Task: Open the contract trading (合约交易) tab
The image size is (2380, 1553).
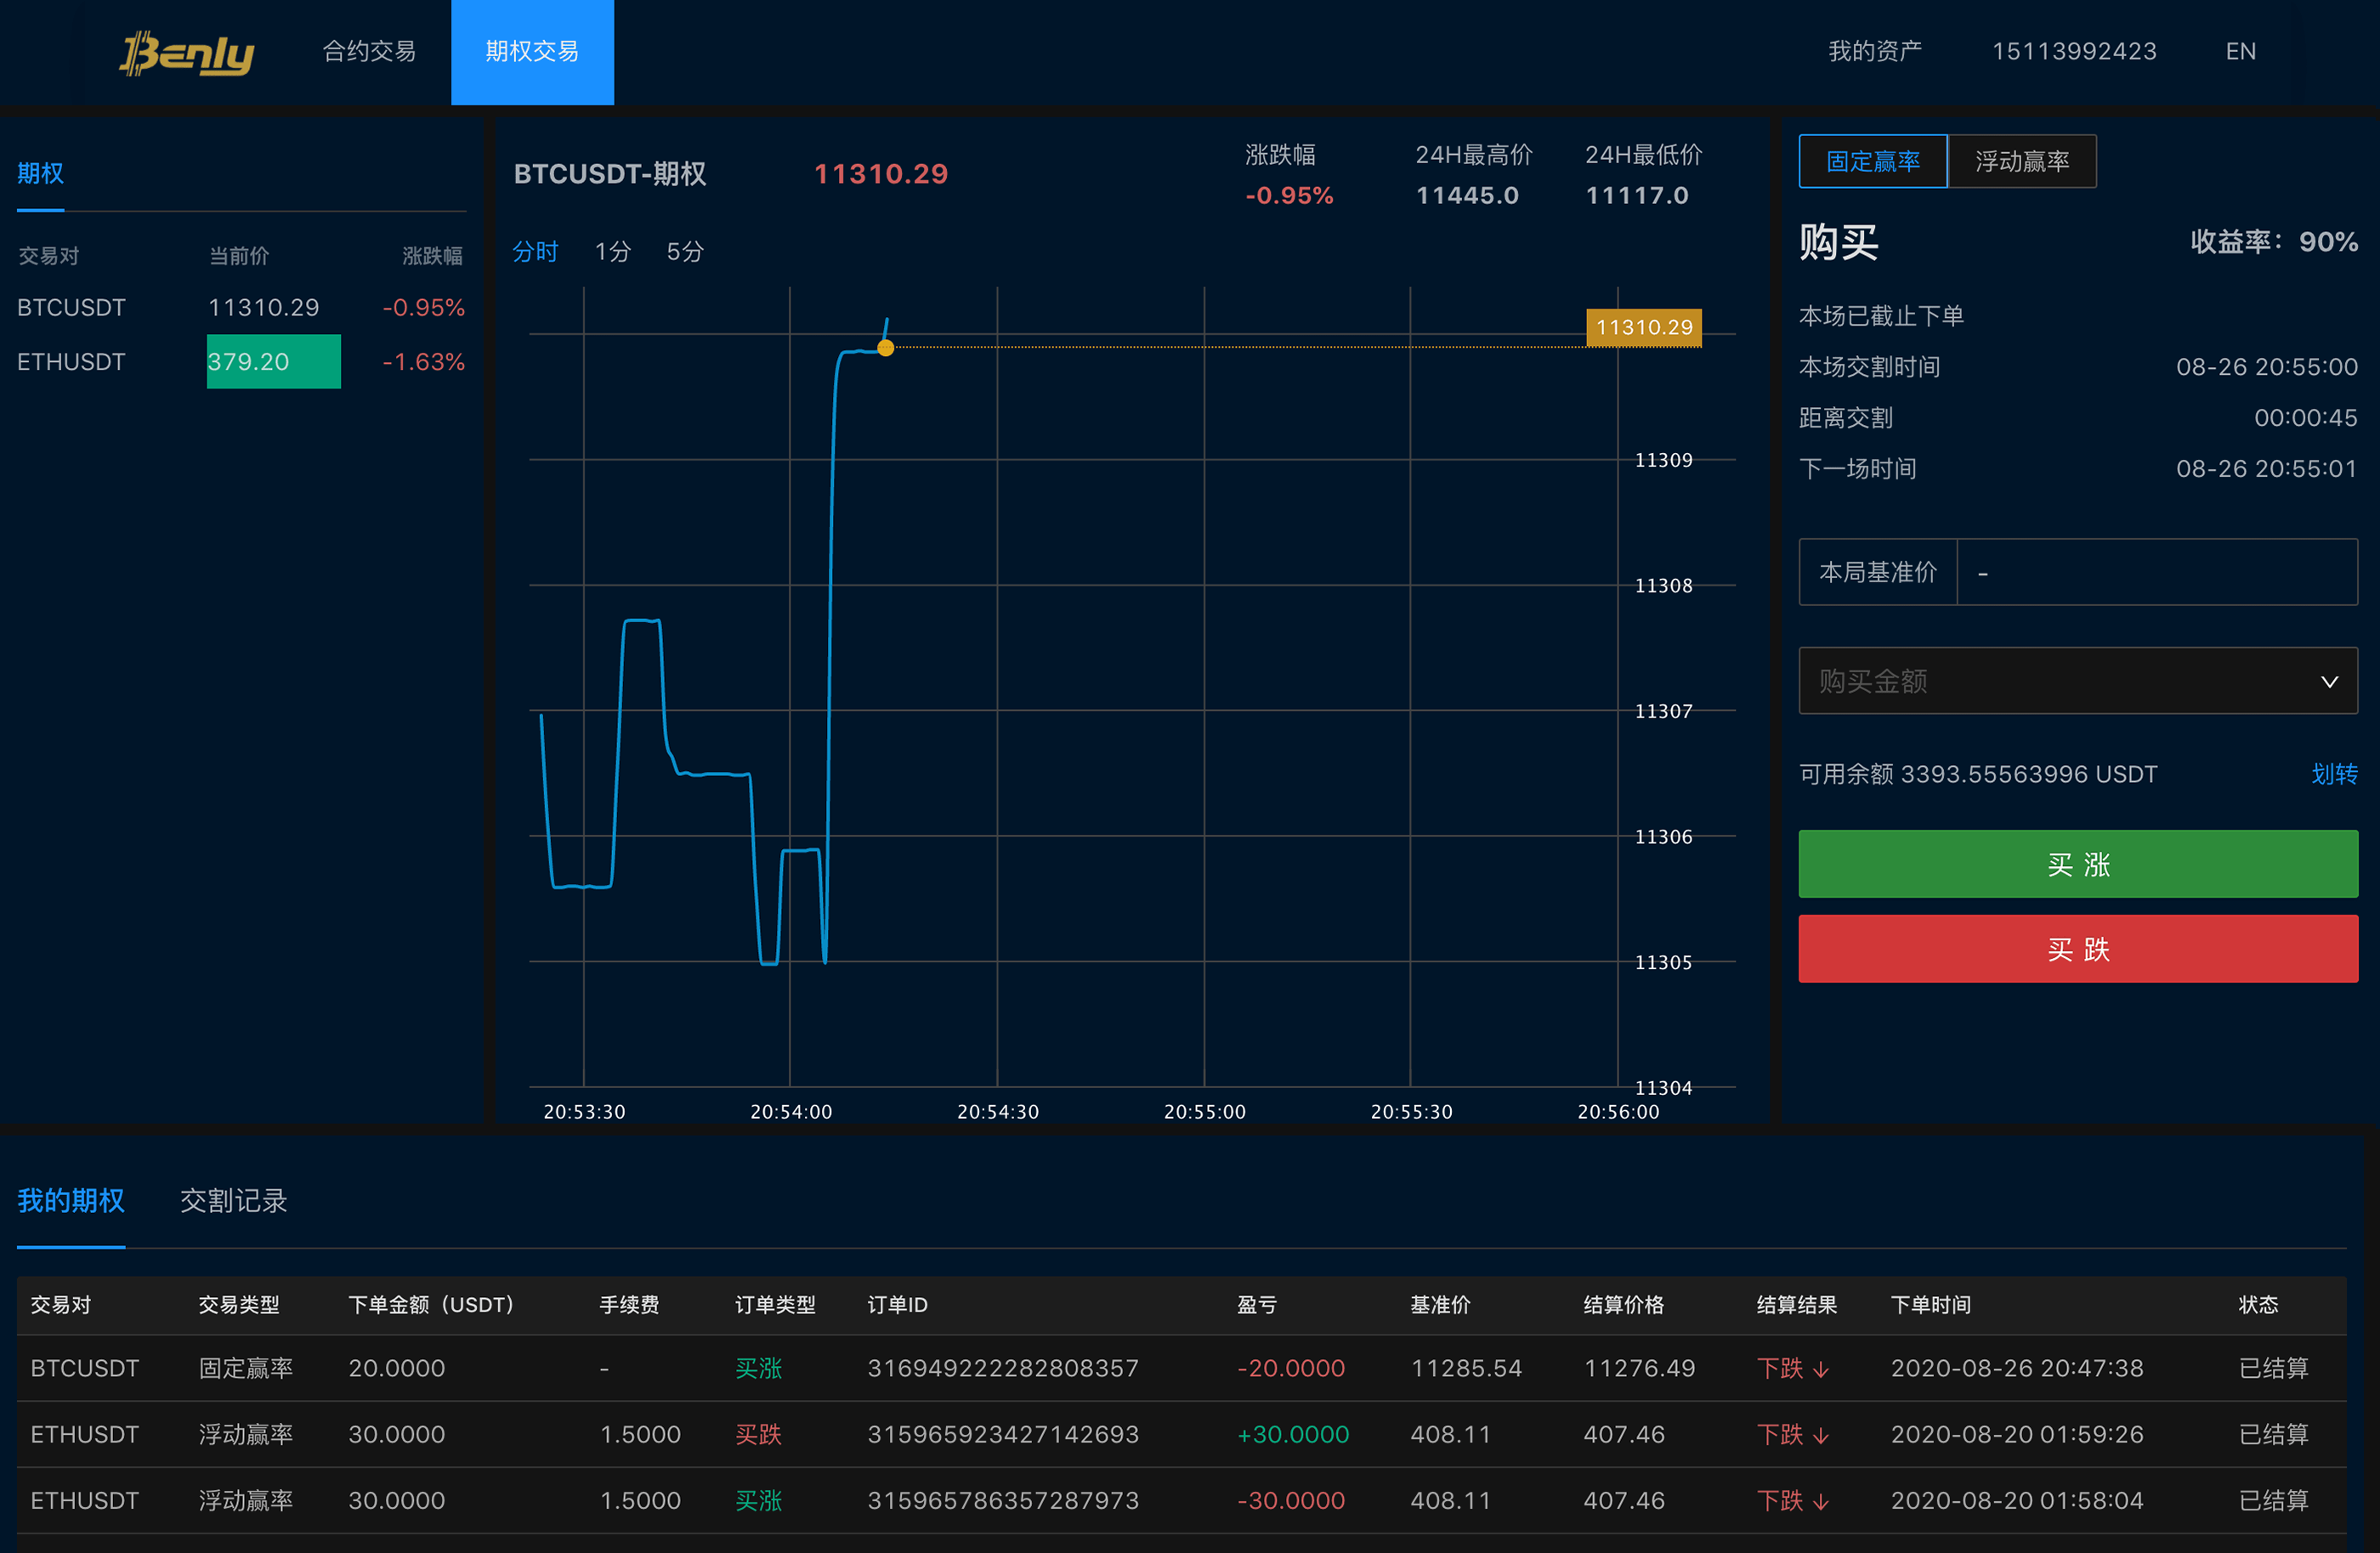Action: coord(369,51)
